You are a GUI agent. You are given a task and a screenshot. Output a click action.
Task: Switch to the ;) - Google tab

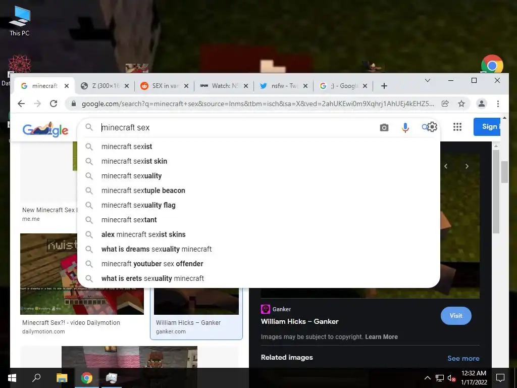(x=343, y=86)
